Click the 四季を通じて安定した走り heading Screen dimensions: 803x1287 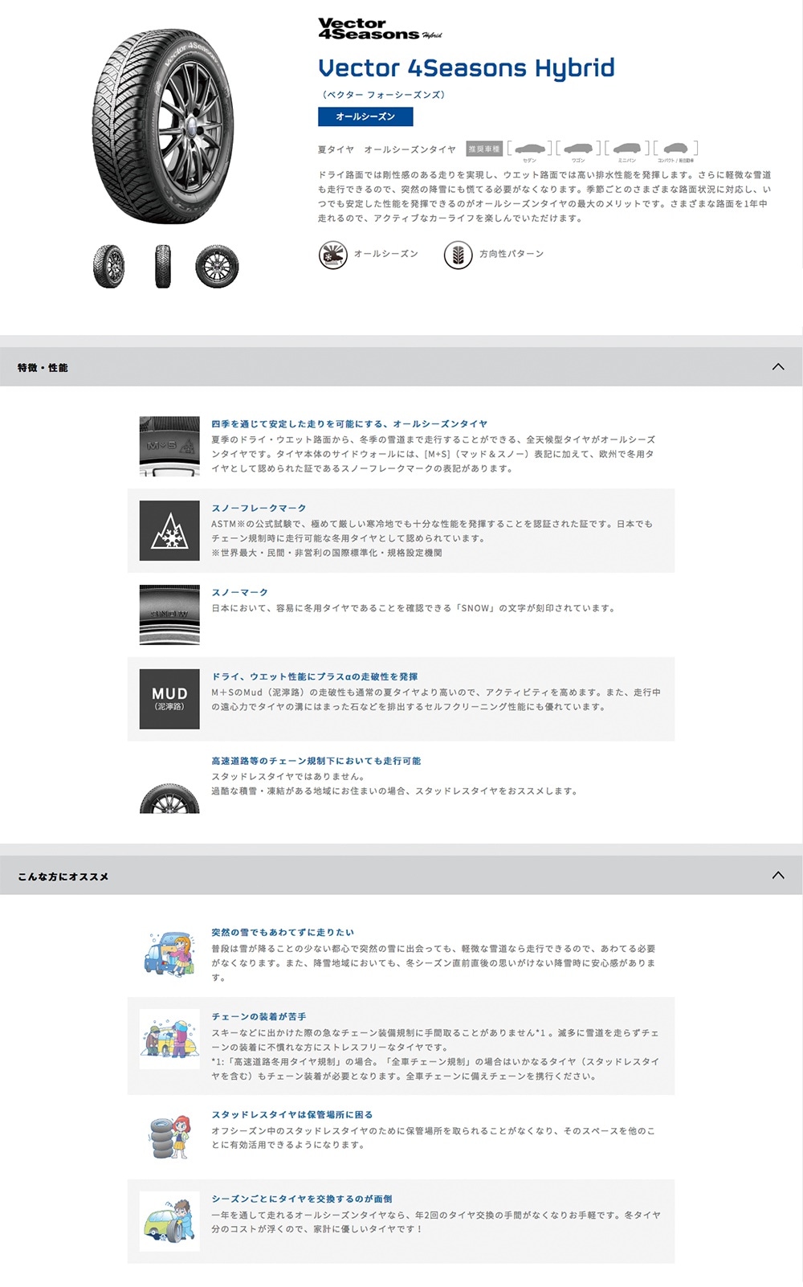point(349,423)
